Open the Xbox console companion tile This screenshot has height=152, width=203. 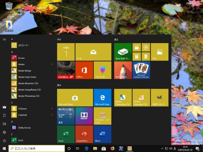pos(123,52)
